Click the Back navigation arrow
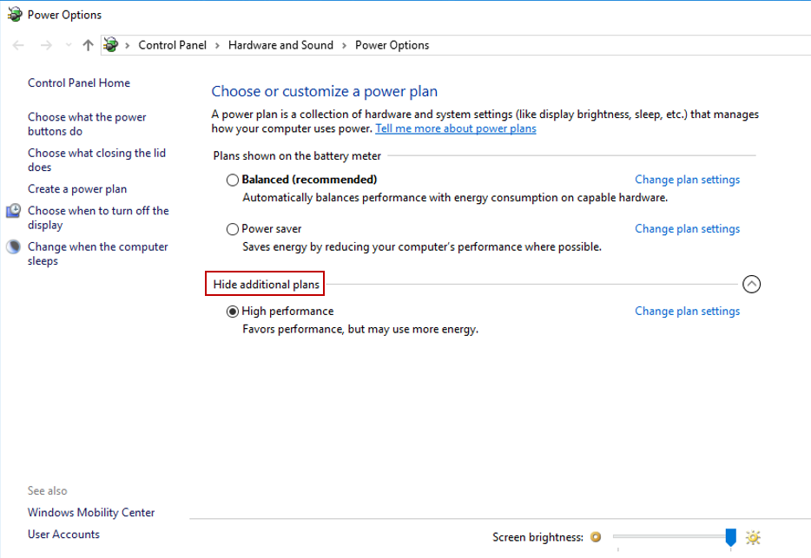Viewport: 811px width, 558px height. [19, 44]
